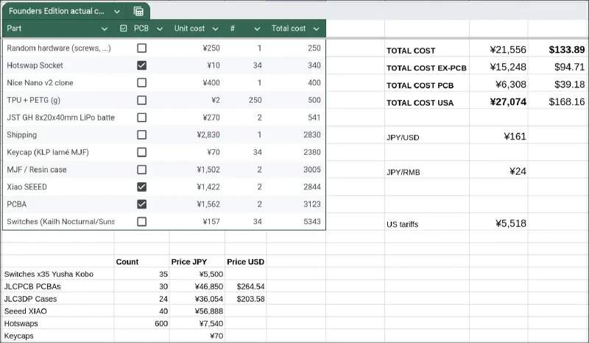This screenshot has height=343, width=589.
Task: Select the '¥24' exchange rate cell
Action: pyautogui.click(x=518, y=171)
